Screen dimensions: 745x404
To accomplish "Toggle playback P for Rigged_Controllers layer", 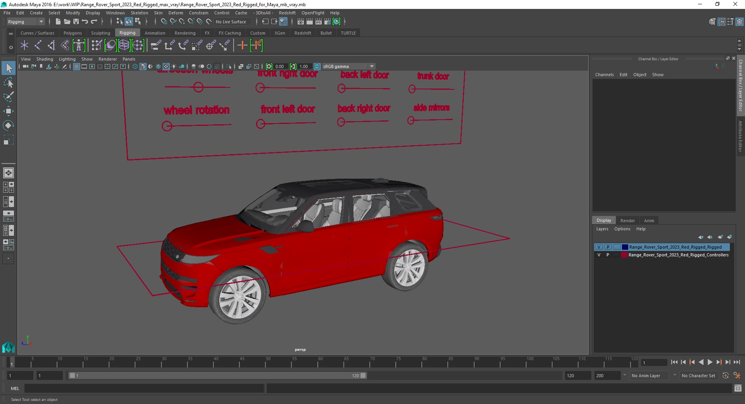I will [x=608, y=255].
